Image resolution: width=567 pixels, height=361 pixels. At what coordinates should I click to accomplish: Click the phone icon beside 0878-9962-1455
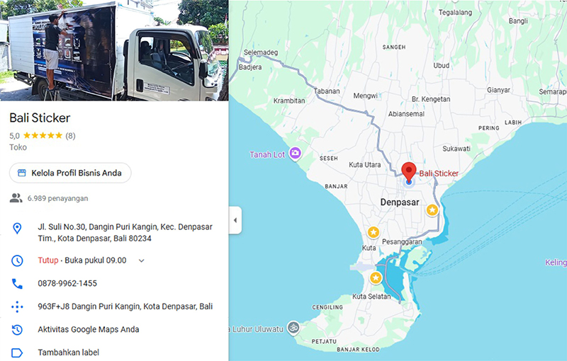[17, 283]
